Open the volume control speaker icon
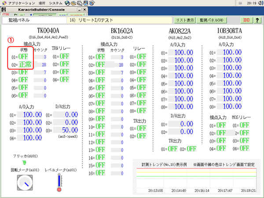The image size is (264, 198). (x=261, y=3)
